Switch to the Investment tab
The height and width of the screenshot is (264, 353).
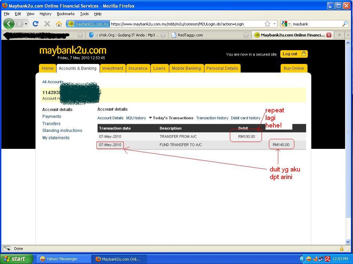point(113,68)
